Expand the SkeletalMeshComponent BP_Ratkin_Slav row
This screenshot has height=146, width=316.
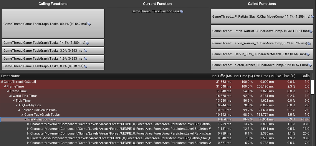pyautogui.click(x=28, y=138)
